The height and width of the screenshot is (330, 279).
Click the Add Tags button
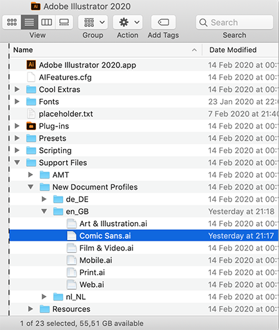[163, 22]
